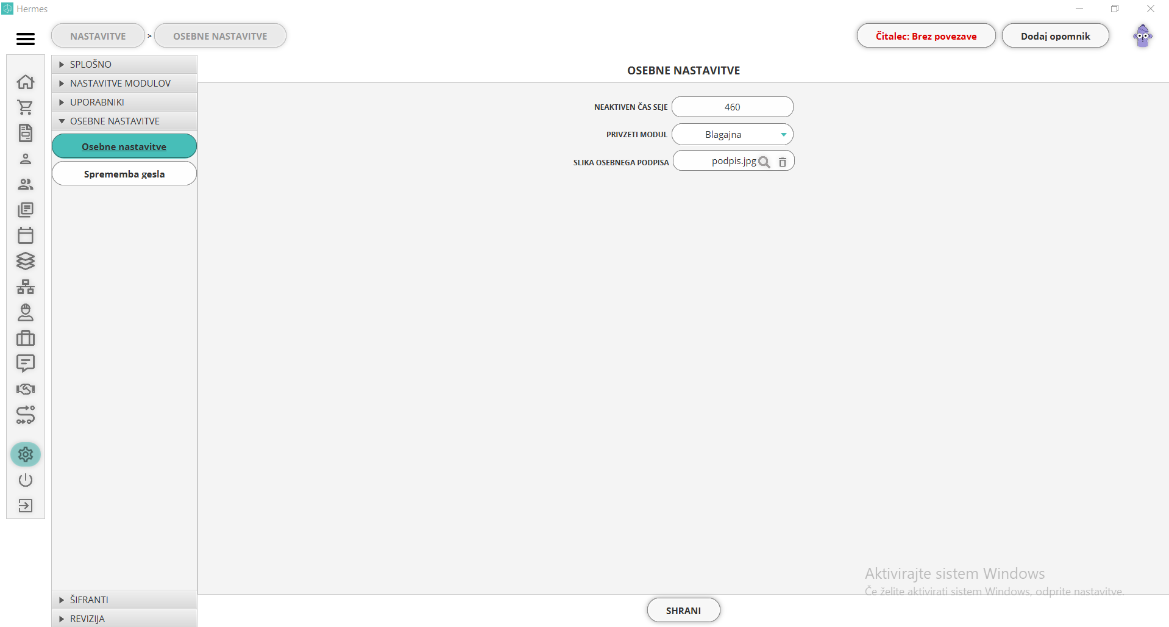Open the shopping cart module
Screen dimensions: 1169x627
pos(26,107)
